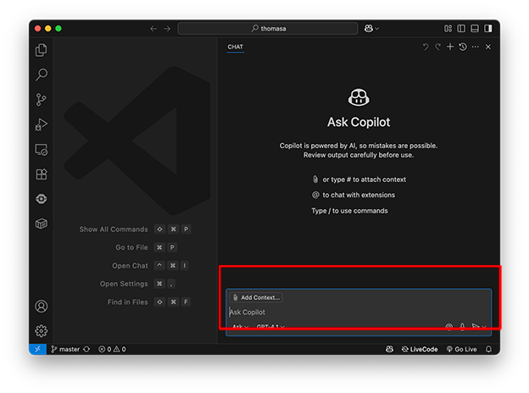Image resolution: width=529 pixels, height=393 pixels.
Task: Open the Search view in activity bar
Action: (x=42, y=75)
